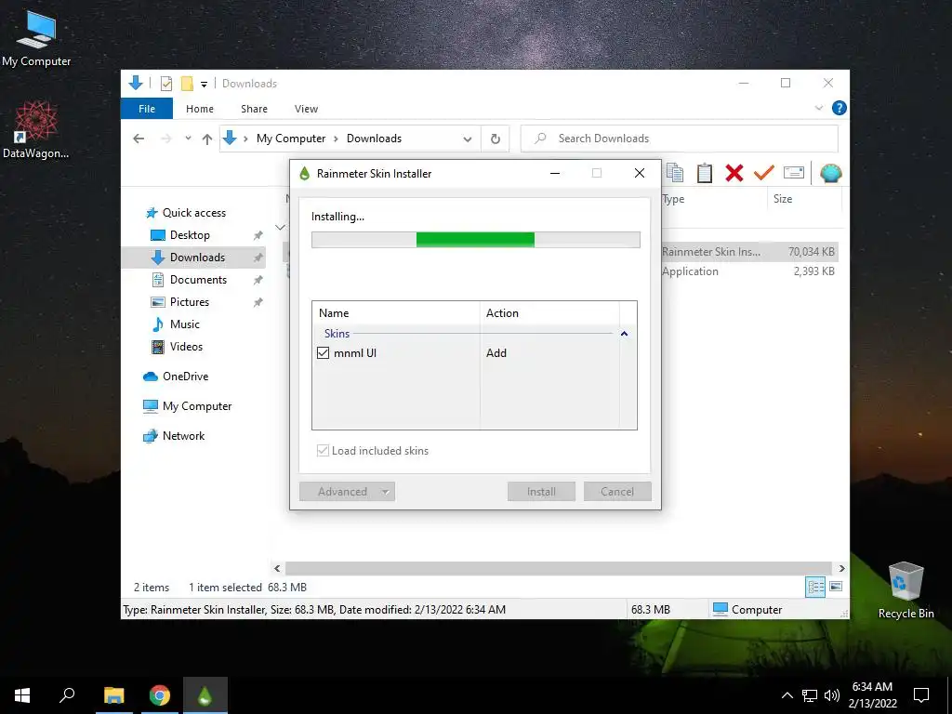Click the Copy icon in Explorer toolbar
This screenshot has width=952, height=714.
675,173
